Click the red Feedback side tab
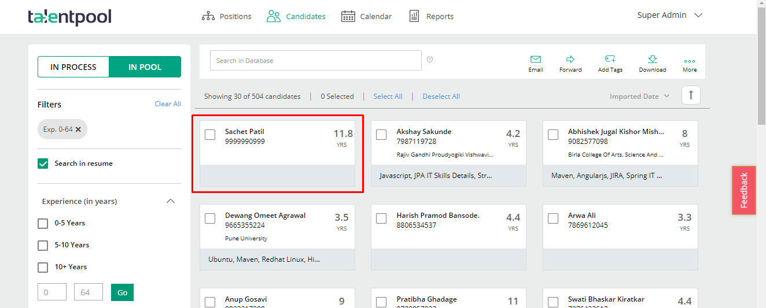The image size is (766, 308). point(744,191)
